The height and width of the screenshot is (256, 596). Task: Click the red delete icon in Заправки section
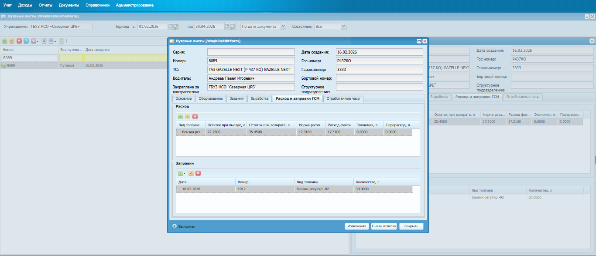coord(198,173)
